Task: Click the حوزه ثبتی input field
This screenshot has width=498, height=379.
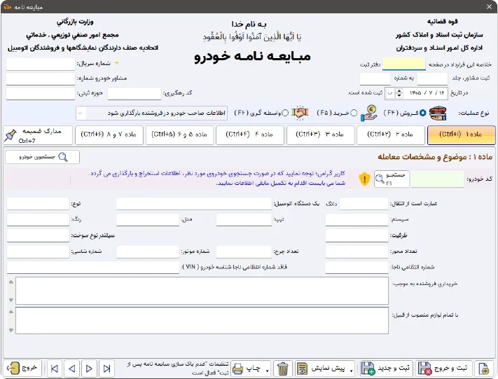Action: pos(41,93)
